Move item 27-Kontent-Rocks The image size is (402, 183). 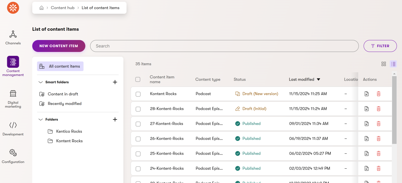tap(367, 124)
